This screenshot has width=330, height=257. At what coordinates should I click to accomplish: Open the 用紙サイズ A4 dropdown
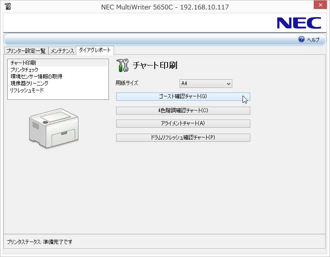click(x=206, y=84)
